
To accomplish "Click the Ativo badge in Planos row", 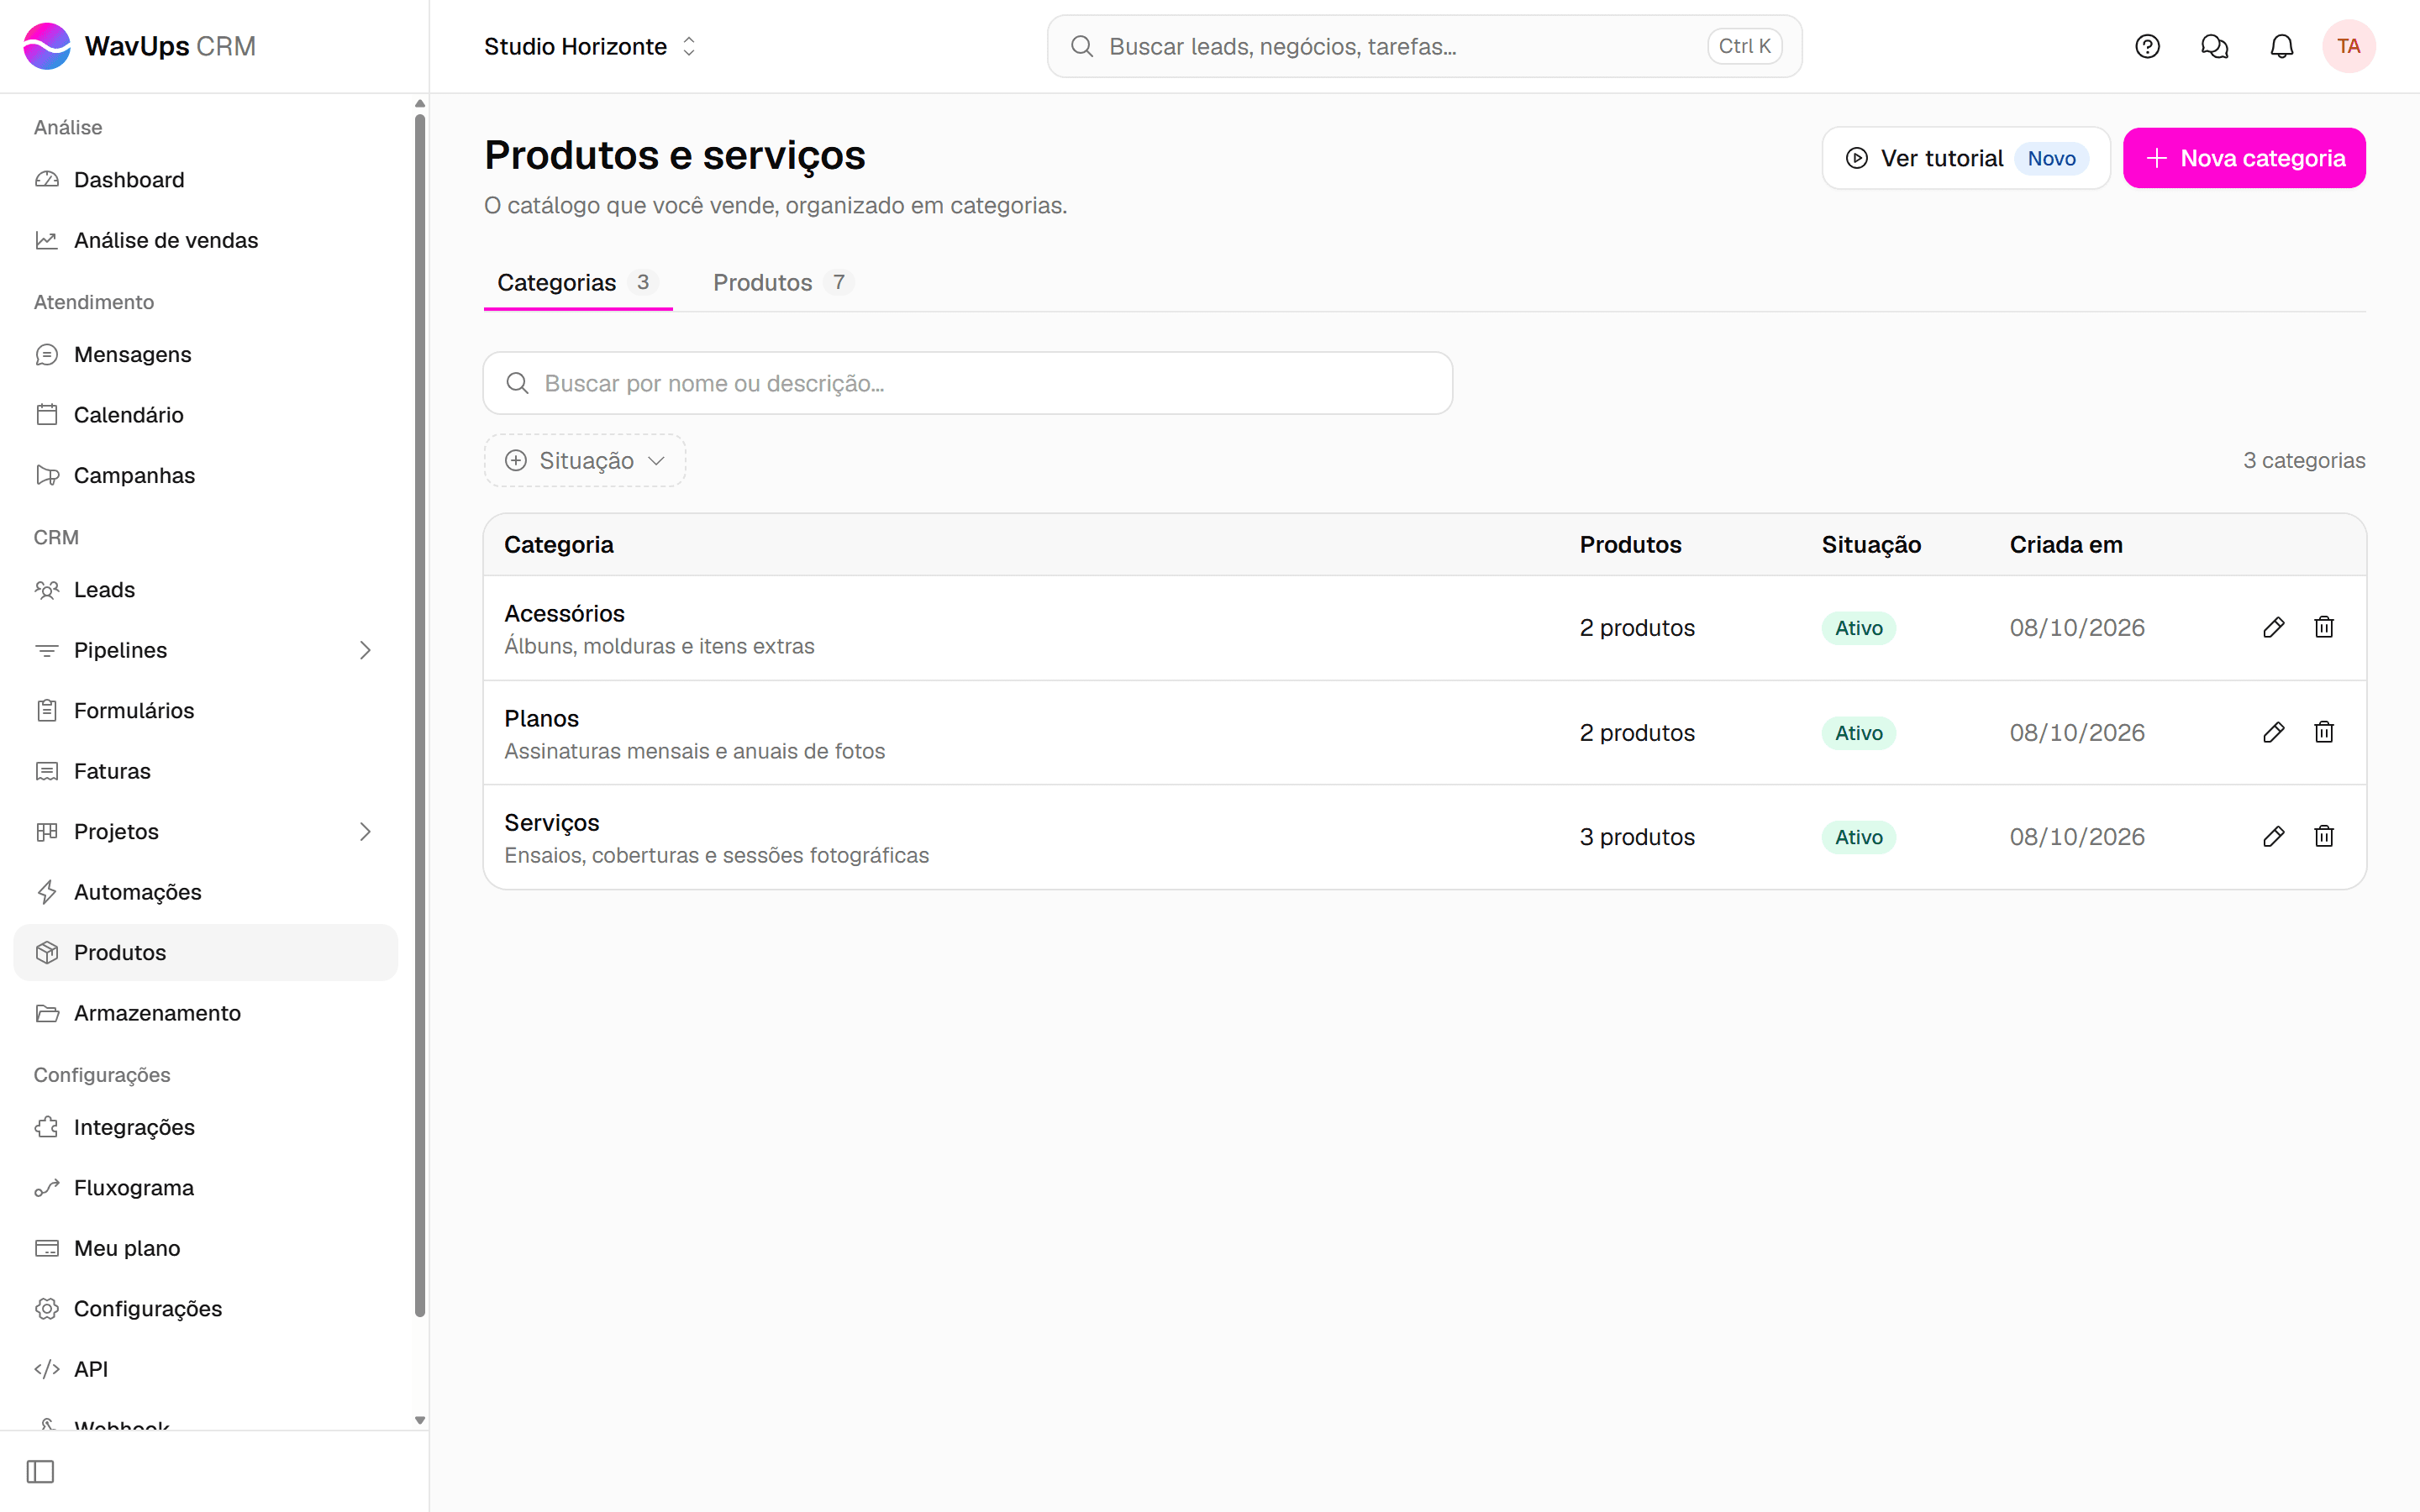I will (1858, 733).
